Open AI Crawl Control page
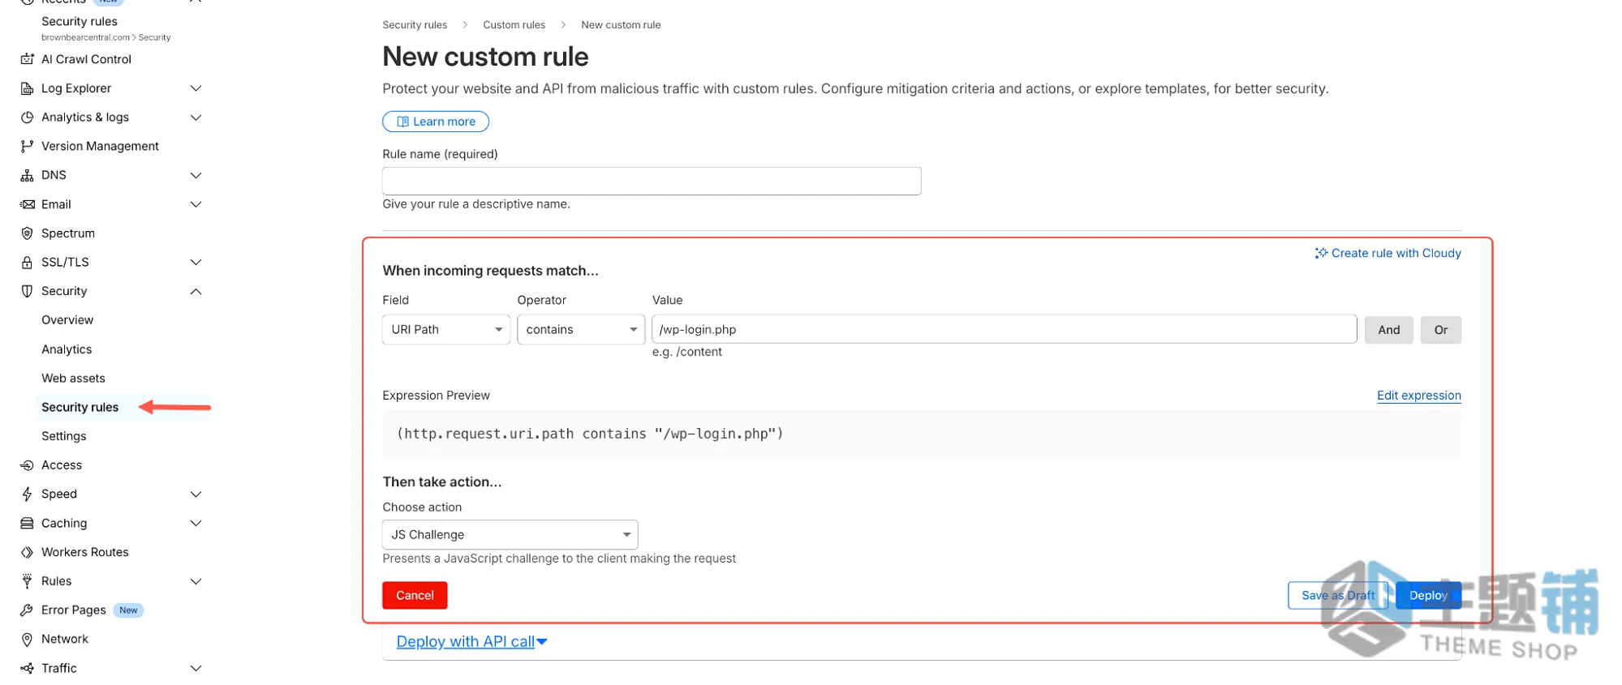The width and height of the screenshot is (1622, 685). (86, 59)
